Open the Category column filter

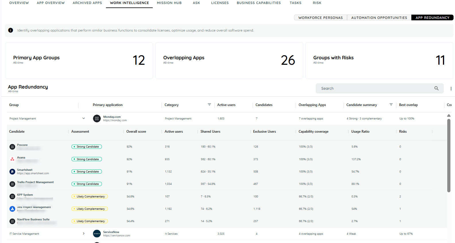[209, 105]
